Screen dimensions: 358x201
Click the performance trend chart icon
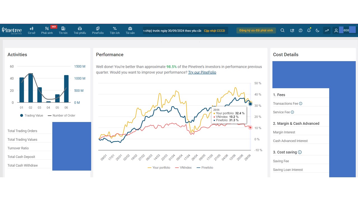327,30
